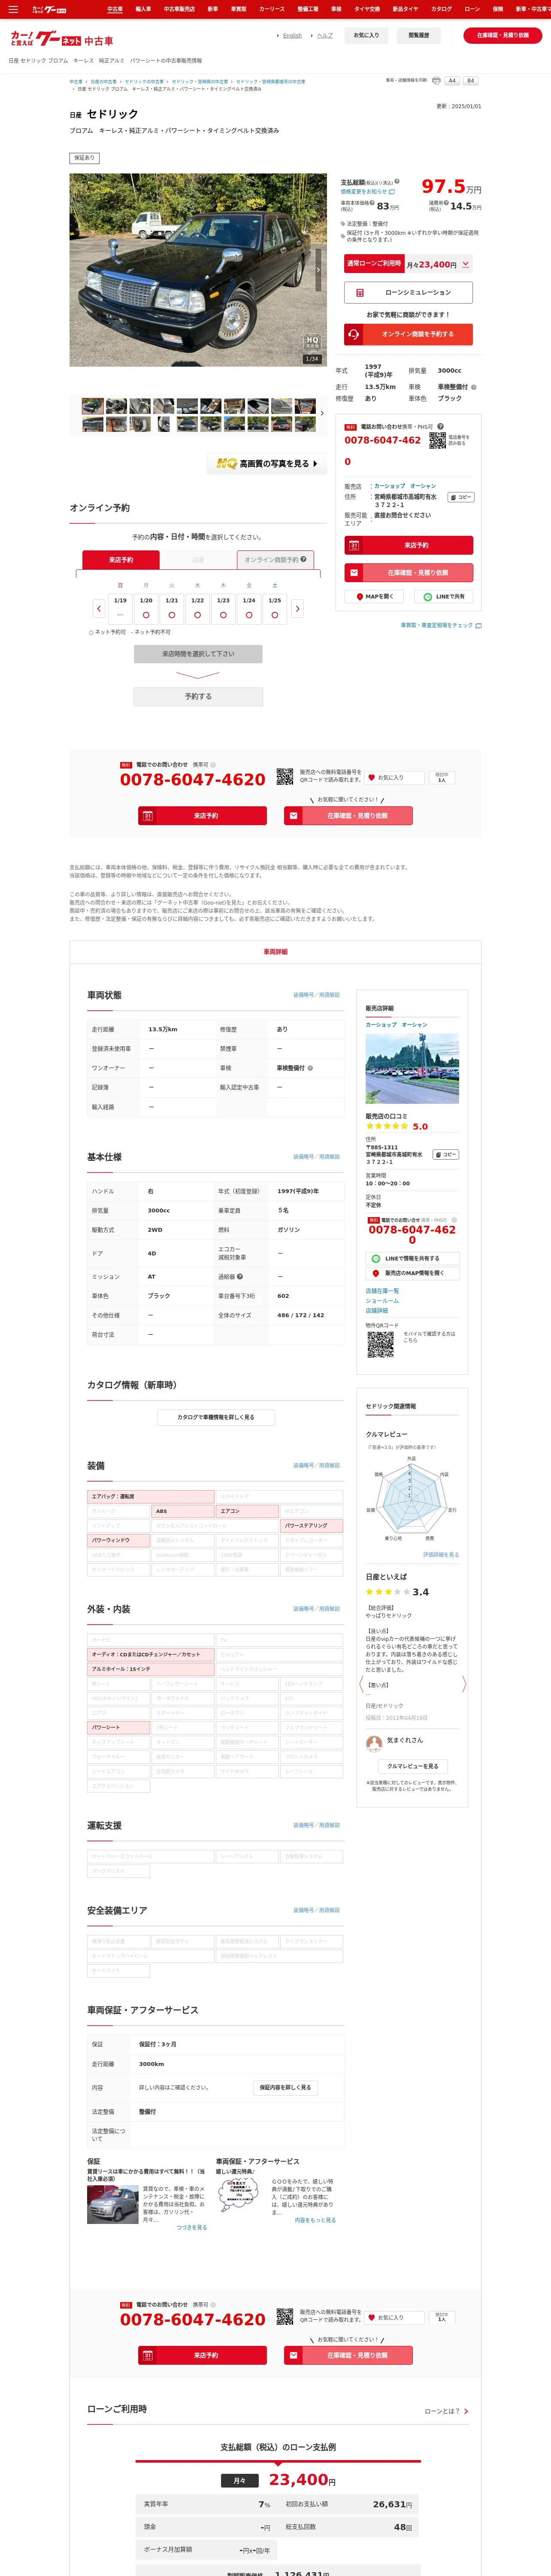This screenshot has height=2576, width=551.
Task: Open the 来店時間を選択して下さい time selector
Action: 198,654
